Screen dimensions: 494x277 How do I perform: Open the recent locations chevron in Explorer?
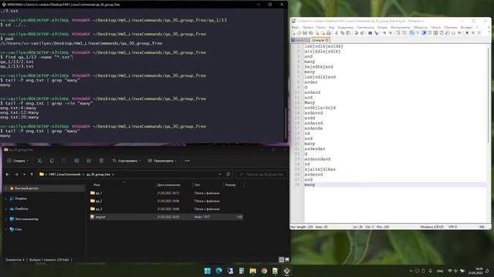click(x=24, y=175)
